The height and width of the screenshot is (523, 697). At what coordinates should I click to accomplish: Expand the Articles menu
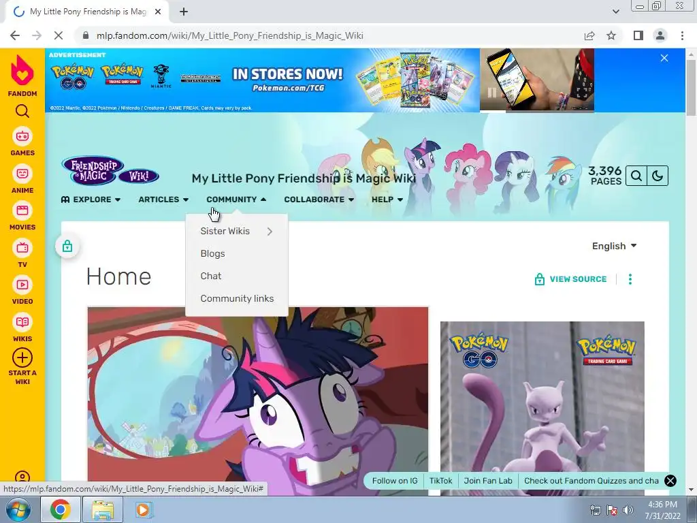click(163, 200)
